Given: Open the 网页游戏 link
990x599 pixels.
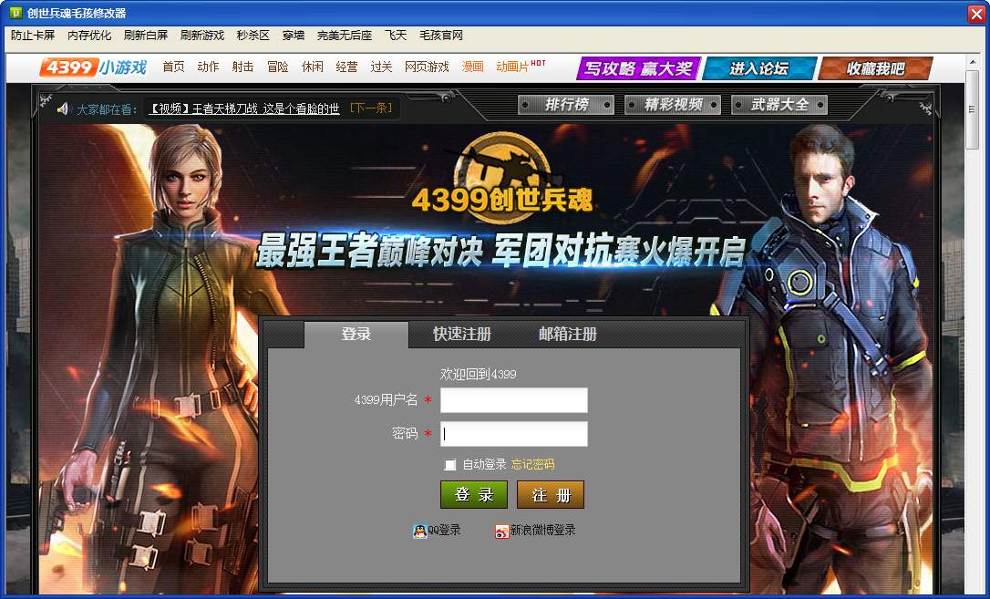Looking at the screenshot, I should 427,67.
